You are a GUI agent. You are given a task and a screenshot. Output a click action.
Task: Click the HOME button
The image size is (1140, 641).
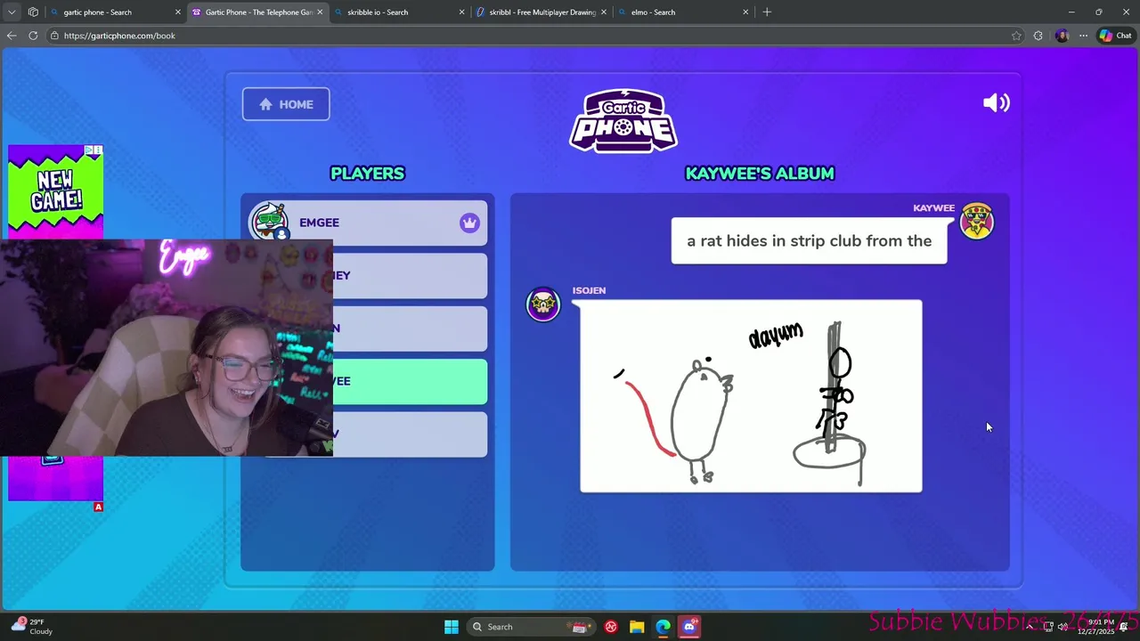(286, 104)
